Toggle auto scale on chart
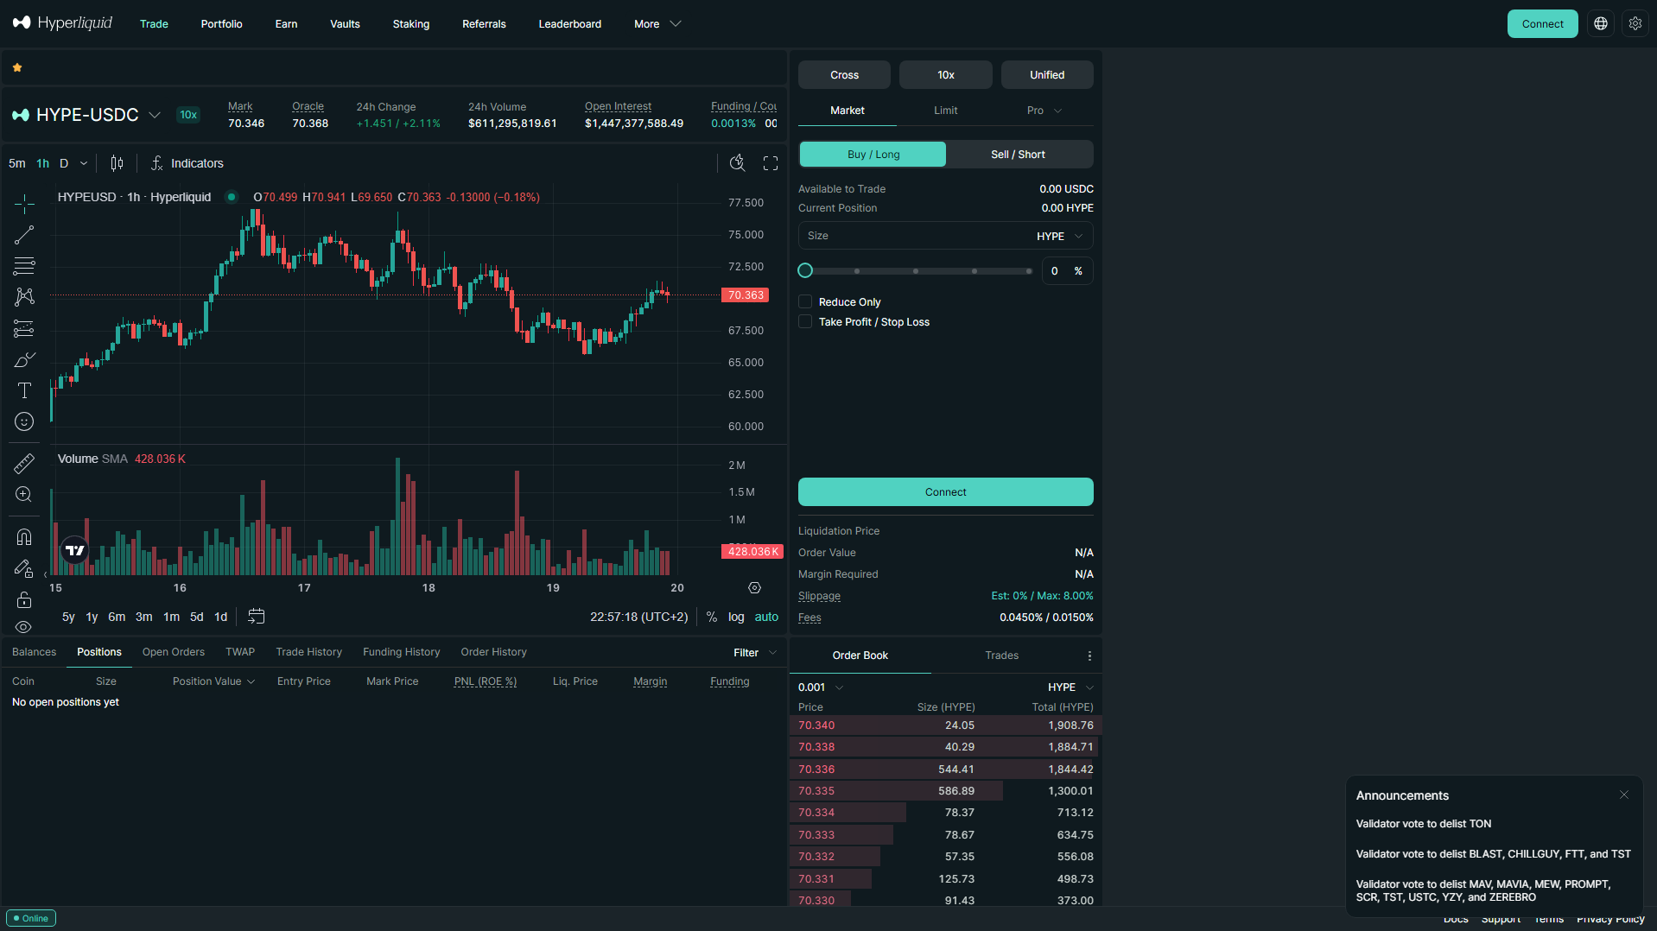This screenshot has height=931, width=1657. tap(766, 617)
